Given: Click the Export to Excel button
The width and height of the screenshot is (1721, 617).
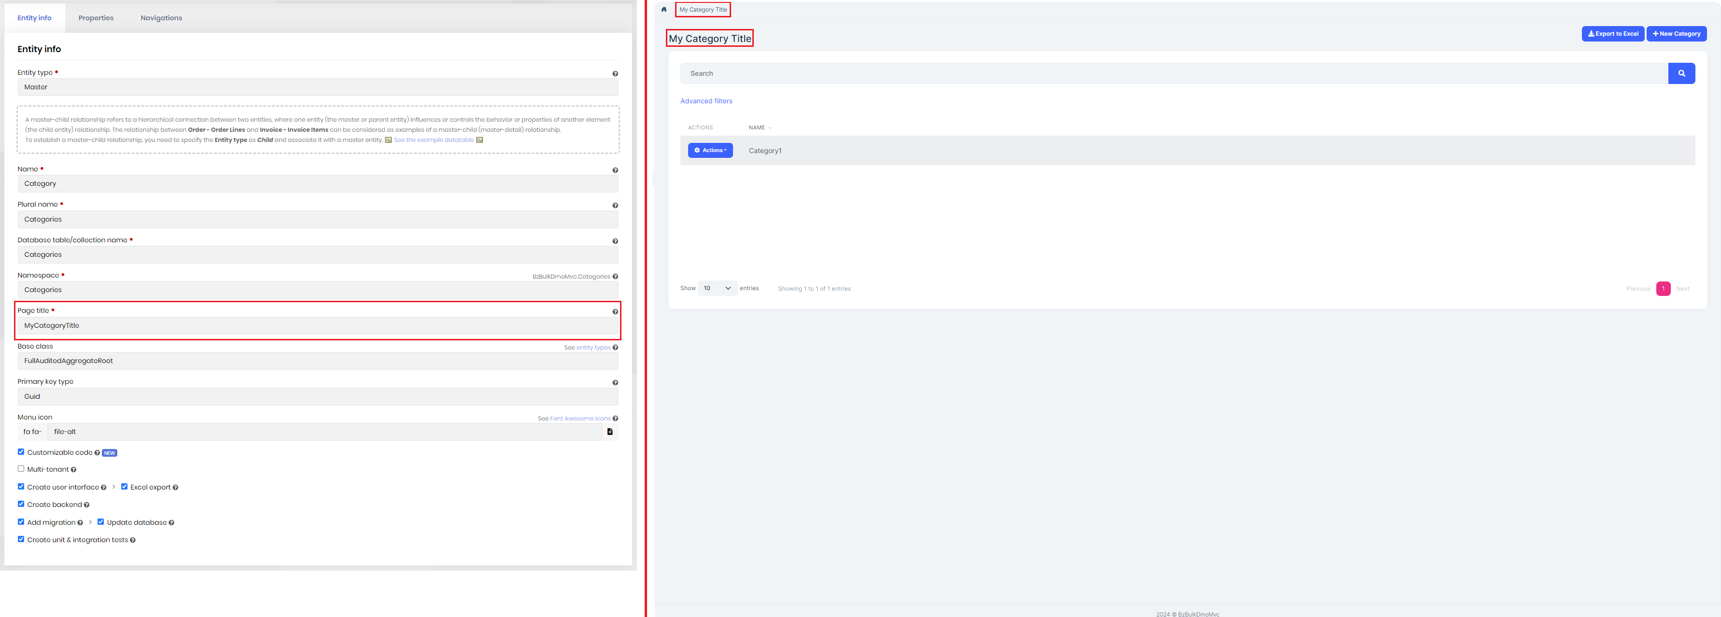Looking at the screenshot, I should [x=1612, y=34].
